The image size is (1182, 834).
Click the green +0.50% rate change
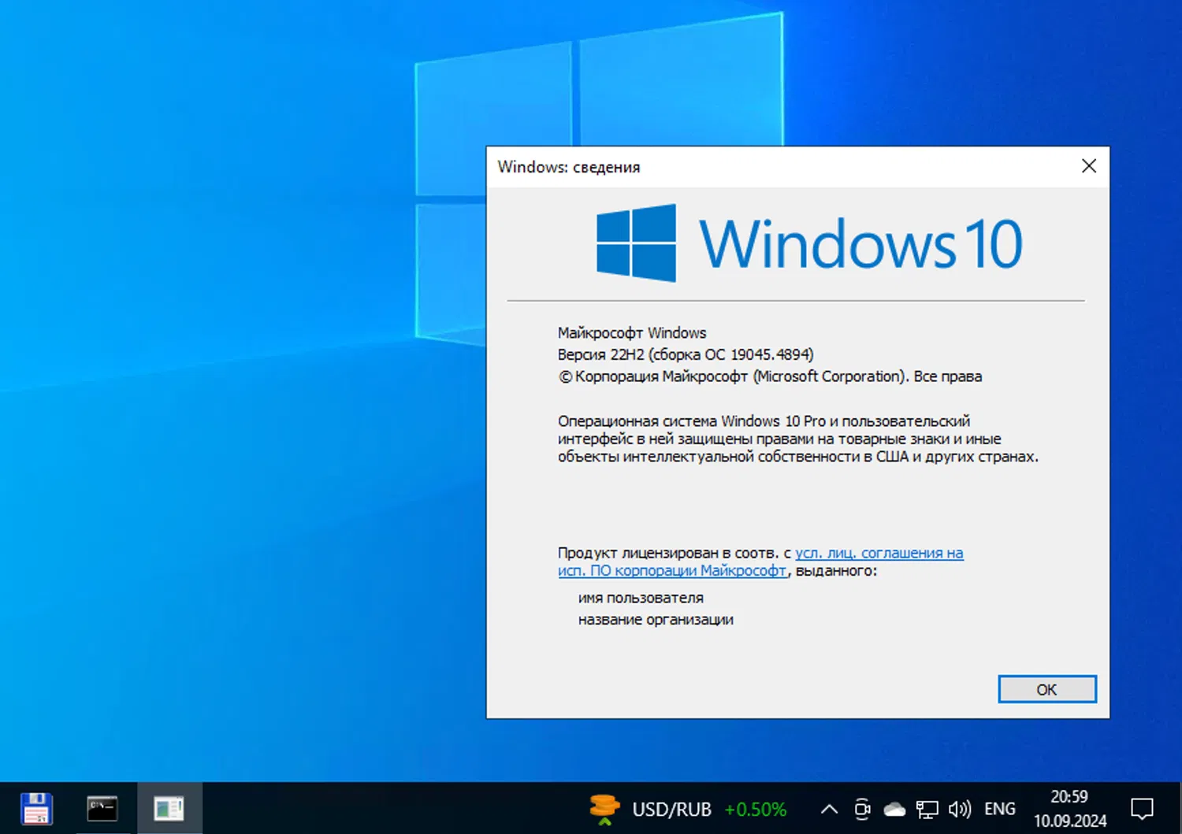[x=755, y=809]
